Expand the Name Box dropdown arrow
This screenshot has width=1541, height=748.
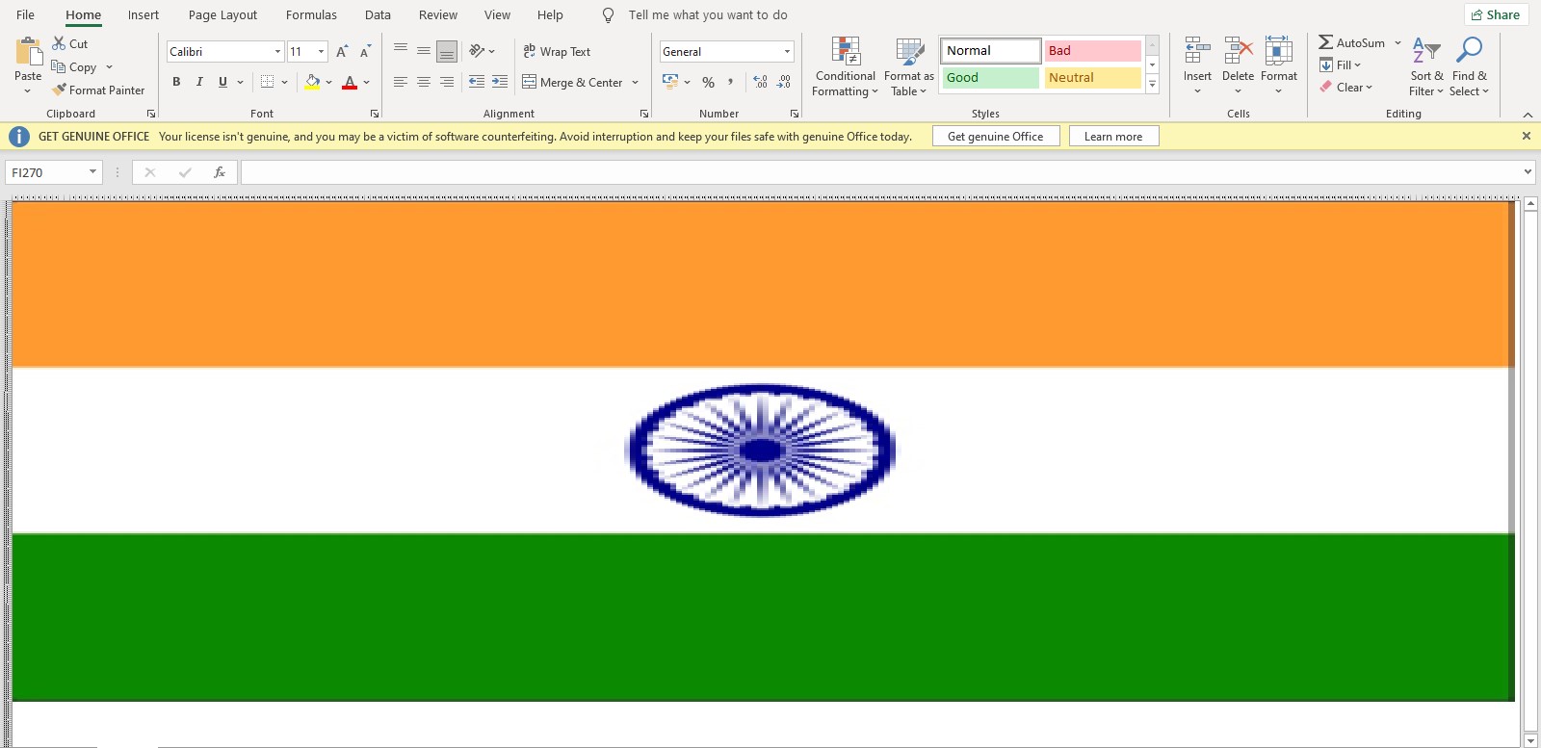[92, 172]
